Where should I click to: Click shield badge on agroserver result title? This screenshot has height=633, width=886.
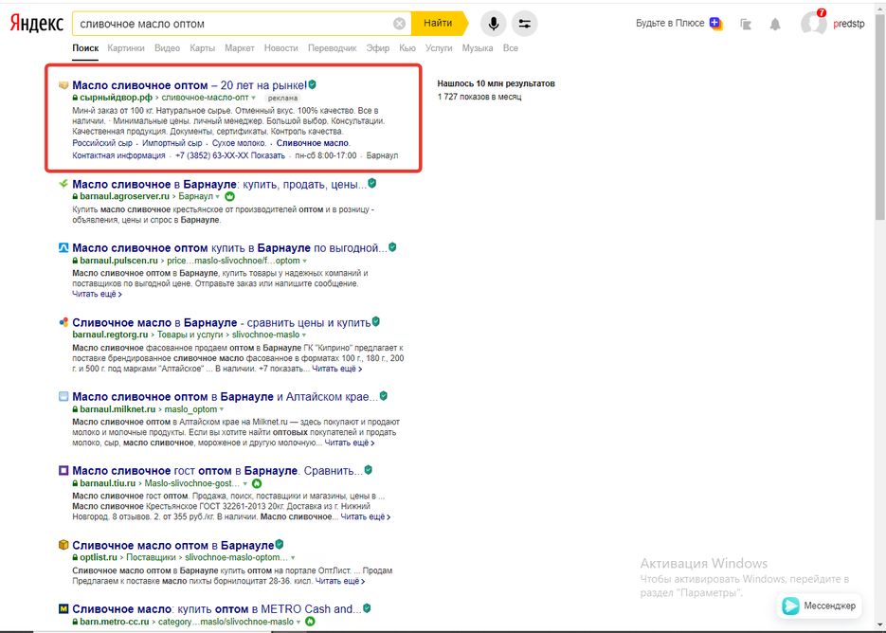pyautogui.click(x=371, y=183)
